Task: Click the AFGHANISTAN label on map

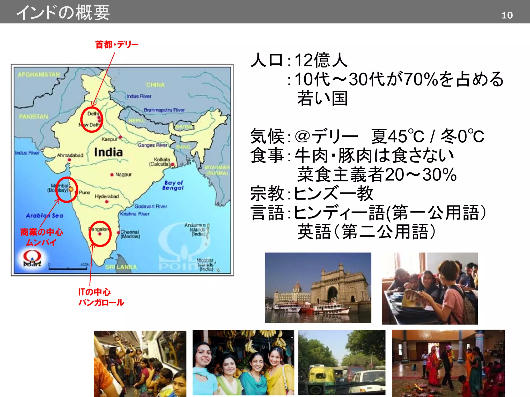Action: click(x=39, y=75)
